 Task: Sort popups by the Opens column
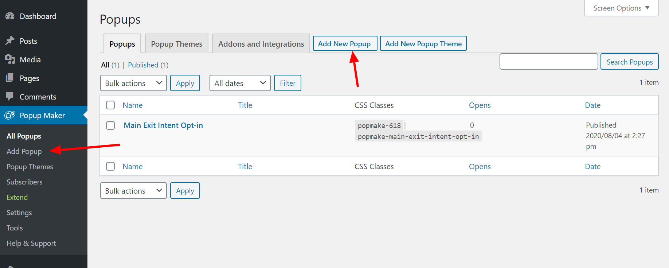click(480, 105)
